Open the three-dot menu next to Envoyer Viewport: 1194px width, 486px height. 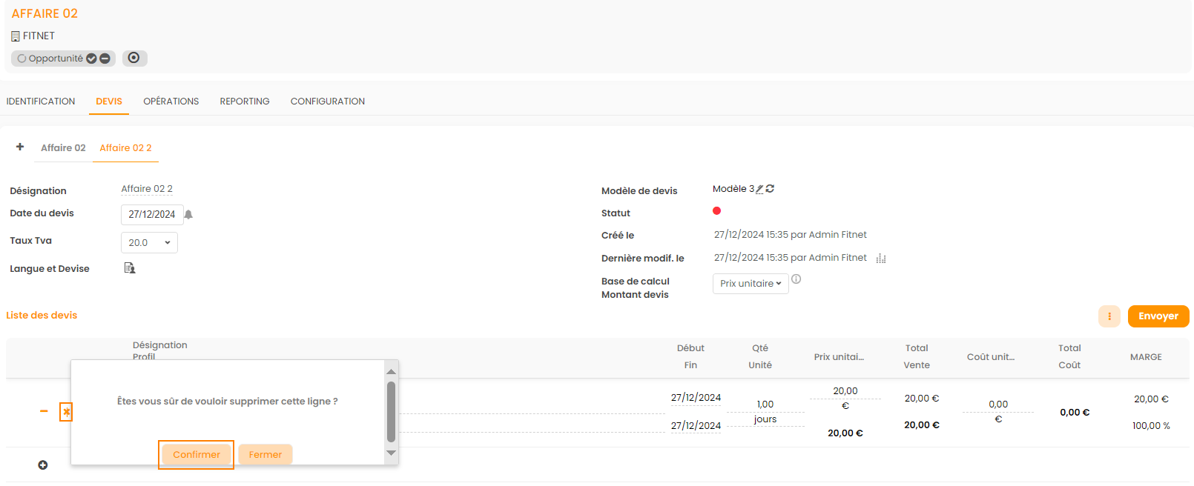pyautogui.click(x=1109, y=316)
